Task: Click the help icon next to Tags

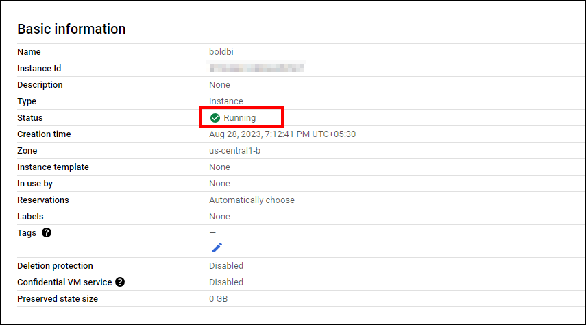Action: click(x=47, y=233)
